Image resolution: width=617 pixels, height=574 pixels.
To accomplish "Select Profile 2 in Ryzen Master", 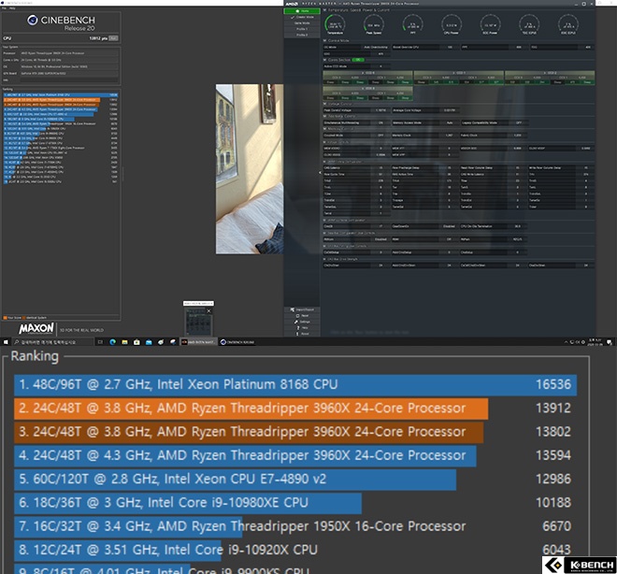I will click(302, 35).
